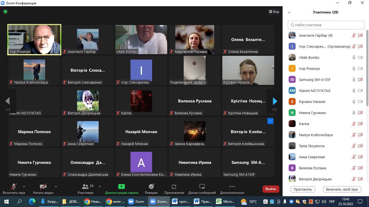Click the Демонстрация экрана share icon
Viewport: 369px width, 207px height.
click(x=122, y=187)
